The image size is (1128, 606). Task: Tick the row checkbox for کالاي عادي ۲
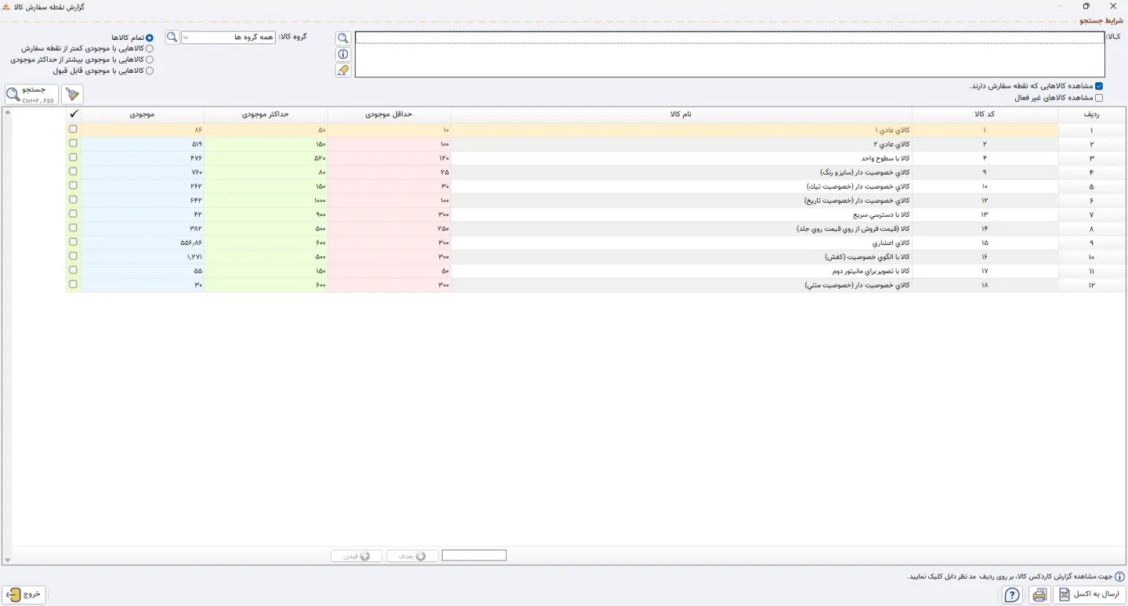click(74, 143)
